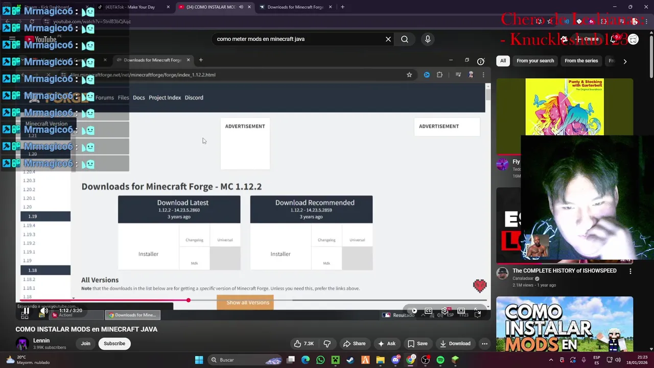Enter fullscreen on the video player
Screen dimensions: 654x368
(477, 311)
